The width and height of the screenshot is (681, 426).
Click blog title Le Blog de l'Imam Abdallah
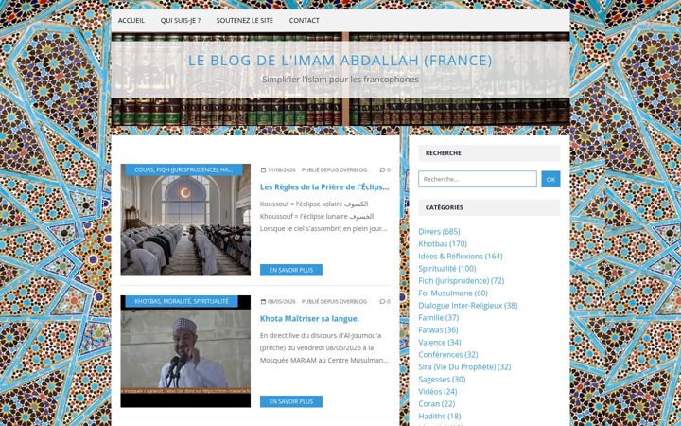(x=340, y=61)
